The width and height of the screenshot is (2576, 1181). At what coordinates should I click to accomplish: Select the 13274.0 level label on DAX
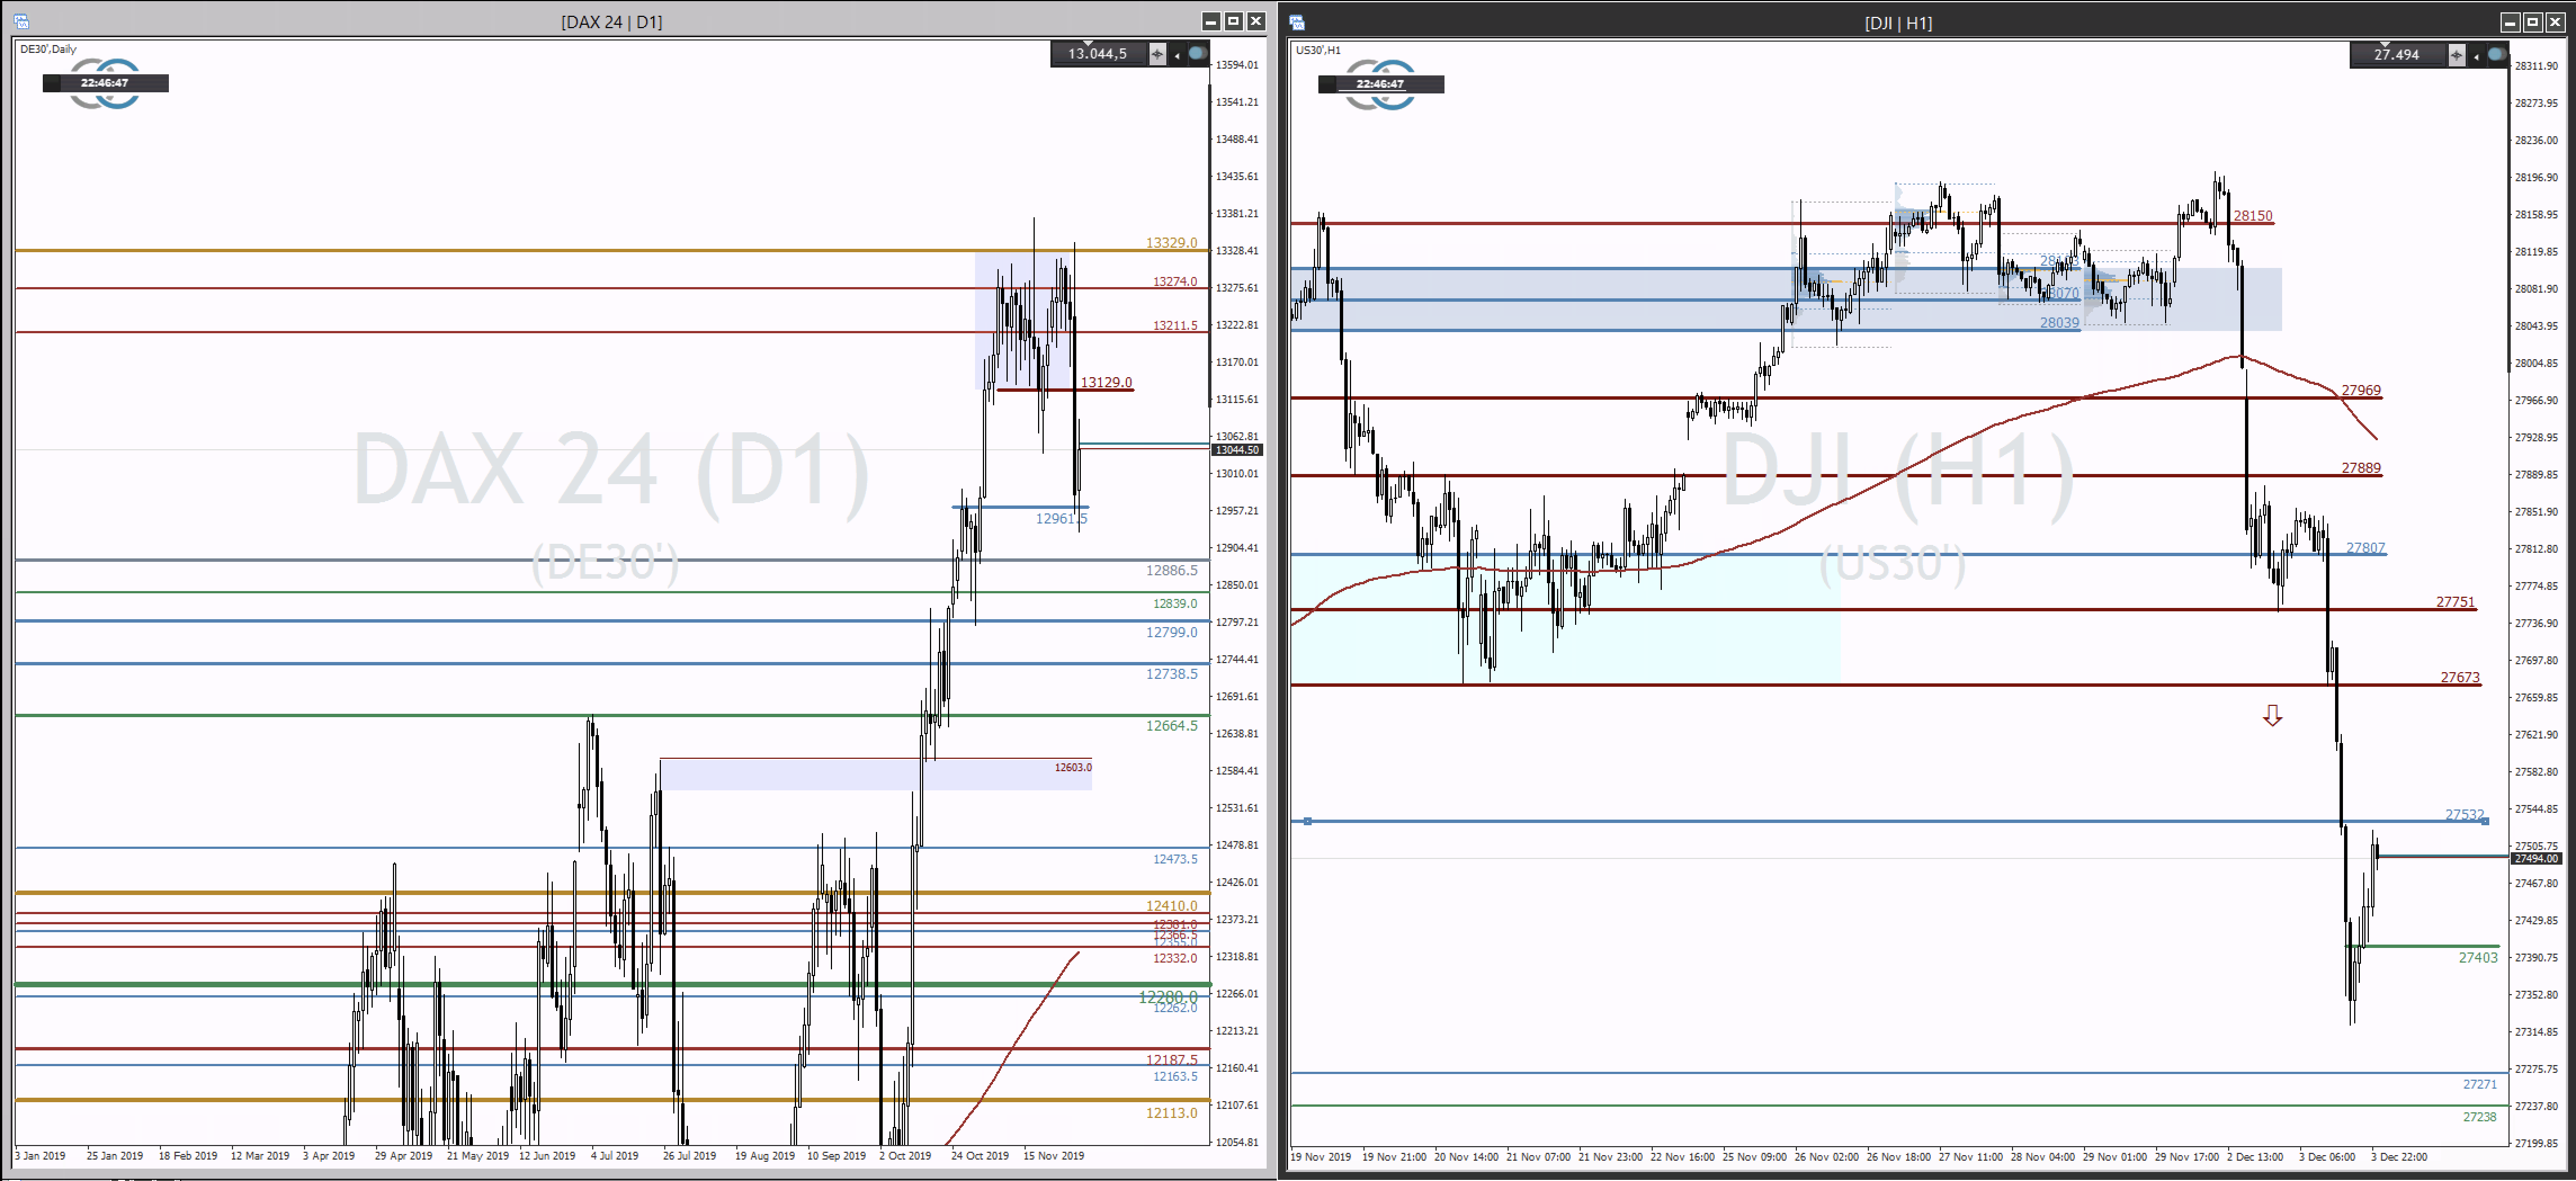1174,282
